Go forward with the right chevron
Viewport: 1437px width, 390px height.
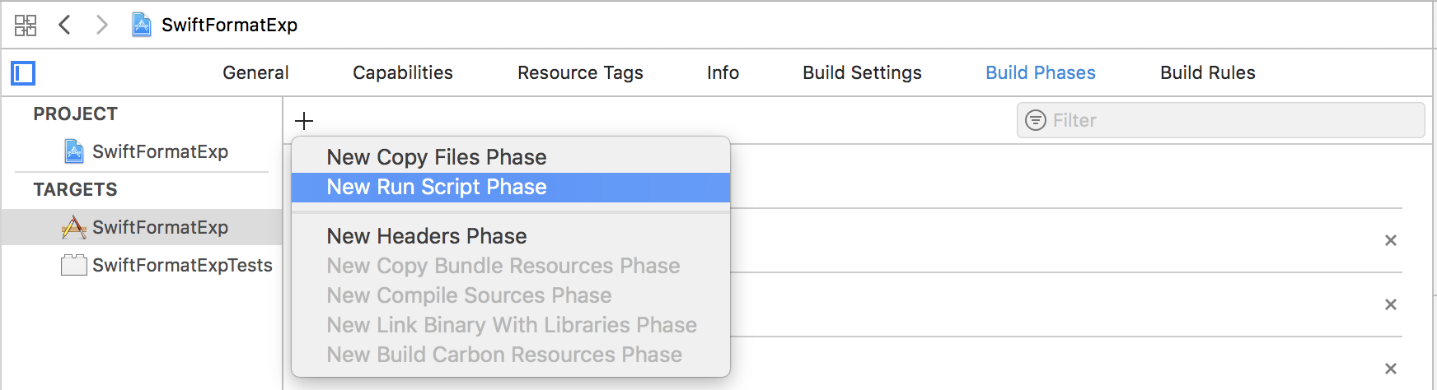[101, 25]
